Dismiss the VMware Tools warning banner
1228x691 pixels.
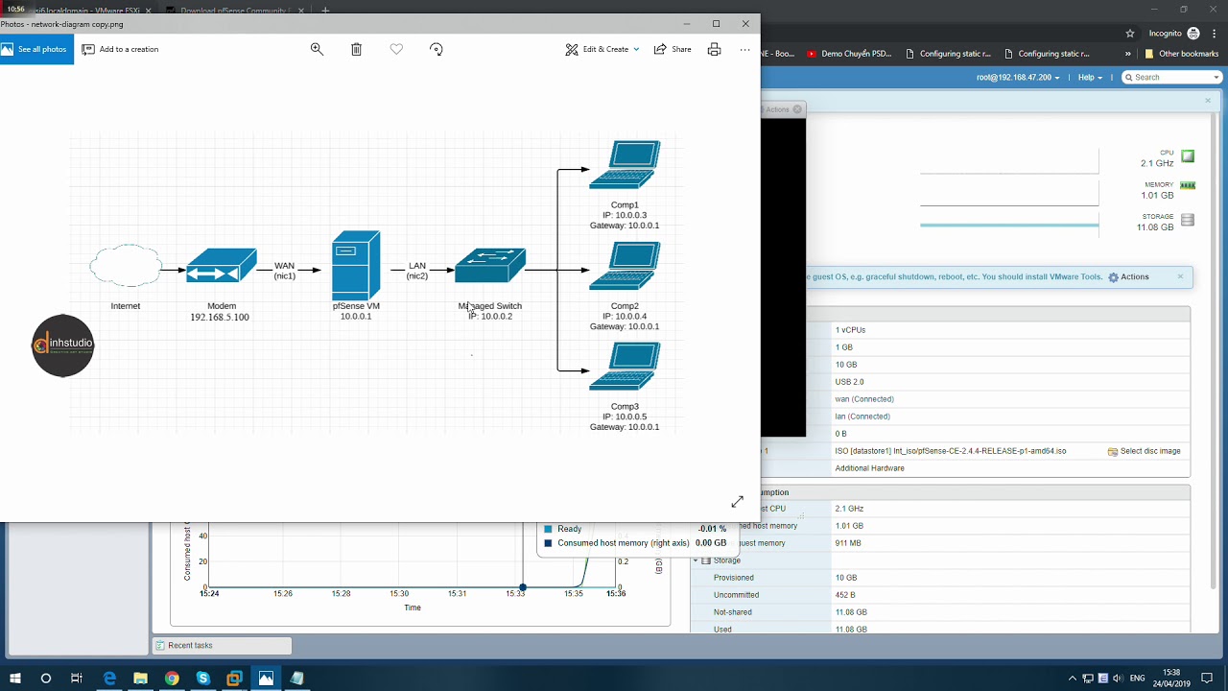pos(1180,276)
